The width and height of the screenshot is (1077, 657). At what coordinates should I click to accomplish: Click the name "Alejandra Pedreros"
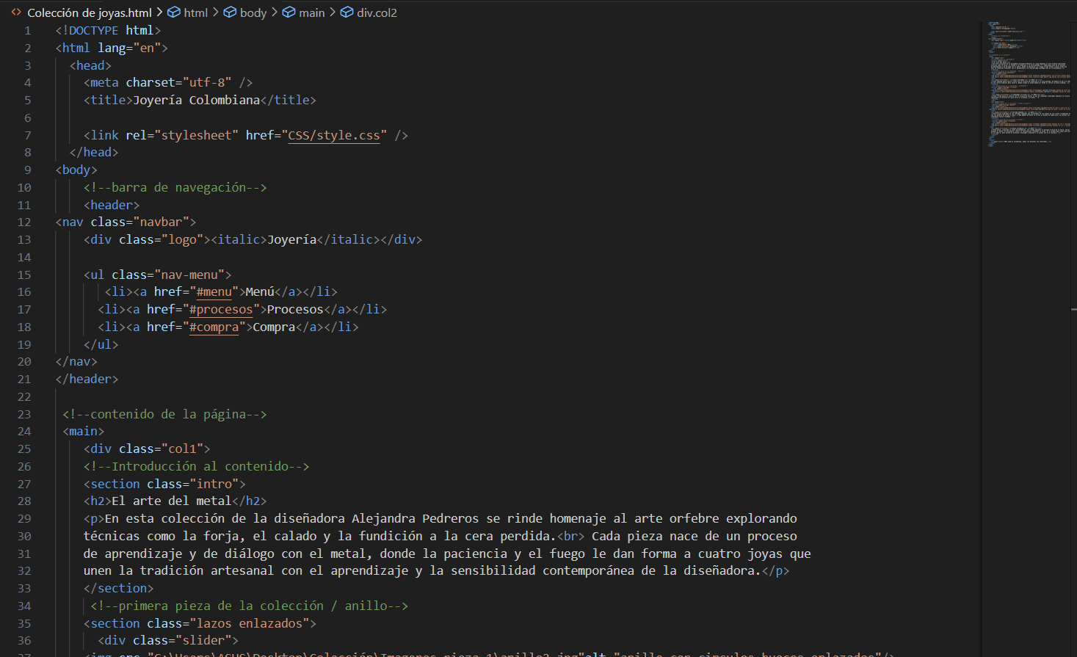tap(416, 518)
